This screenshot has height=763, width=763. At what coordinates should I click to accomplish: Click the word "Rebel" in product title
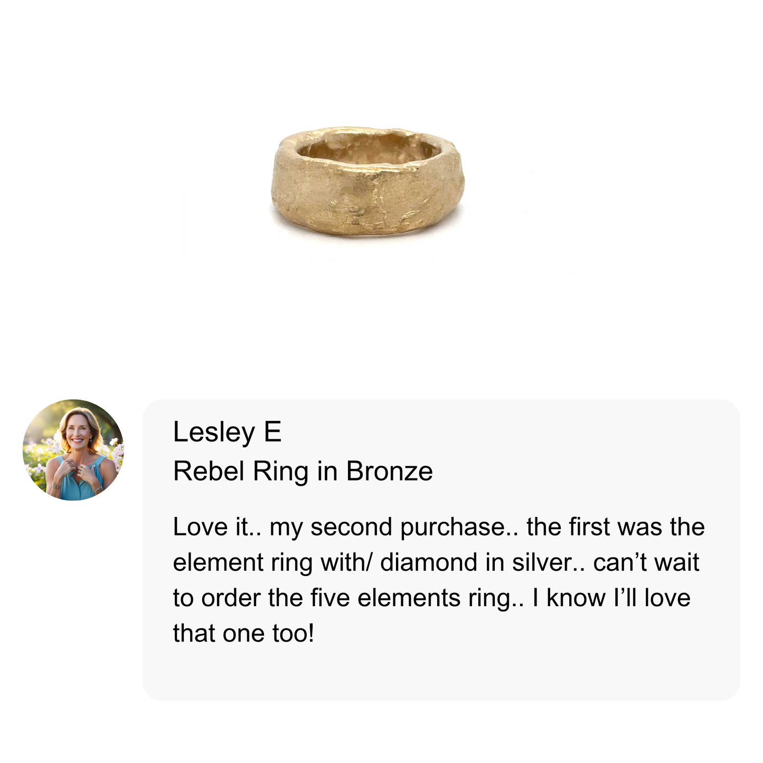pyautogui.click(x=210, y=471)
